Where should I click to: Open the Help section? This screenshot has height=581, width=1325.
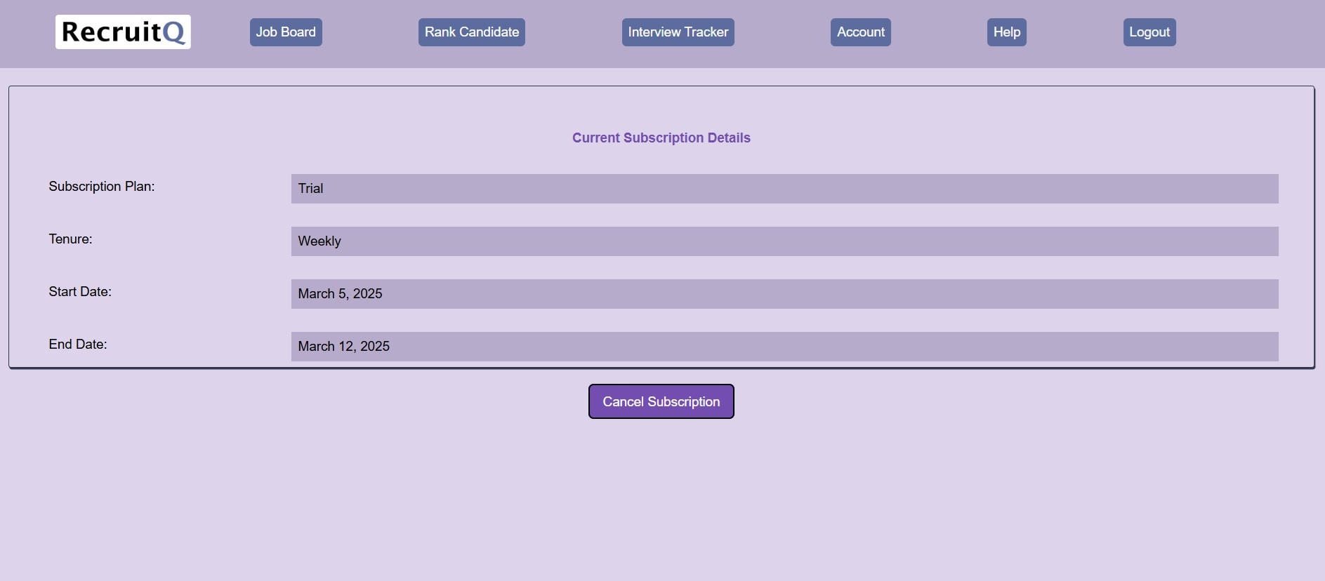[x=1006, y=32]
